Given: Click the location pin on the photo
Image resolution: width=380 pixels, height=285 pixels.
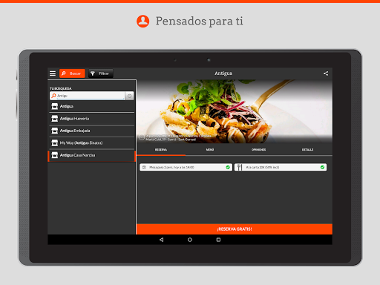Looking at the screenshot, I should [142, 137].
